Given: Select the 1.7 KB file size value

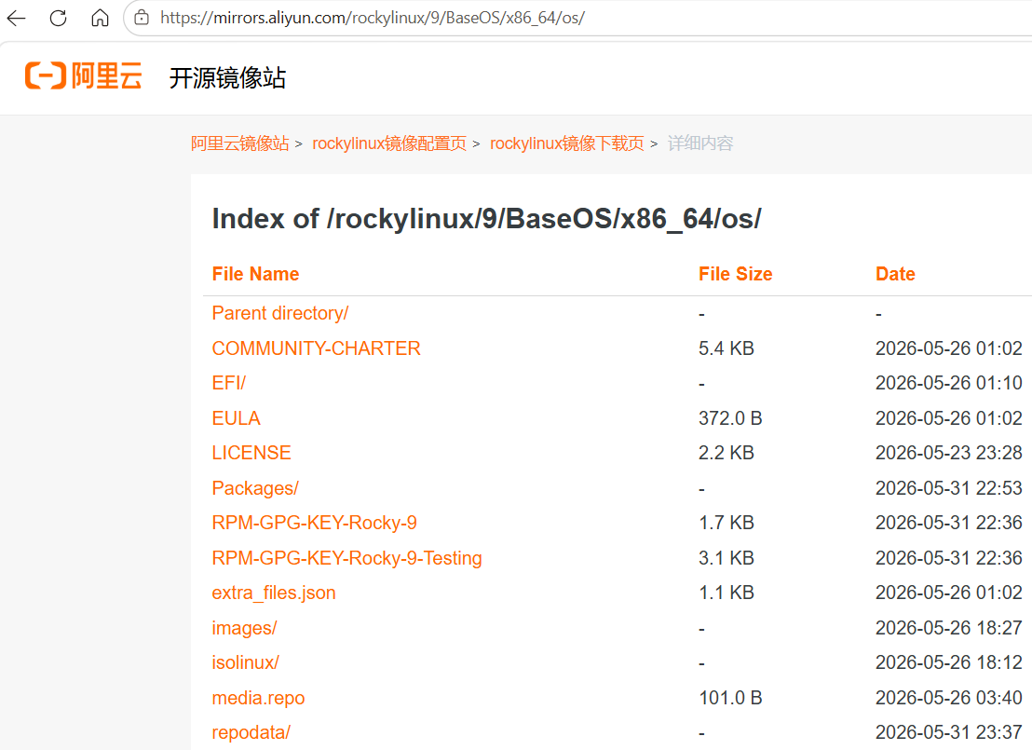Looking at the screenshot, I should point(726,523).
